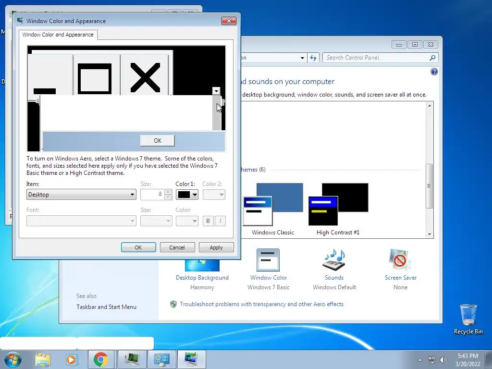Image resolution: width=492 pixels, height=369 pixels.
Task: Open the Color 1 black swatch dropdown
Action: (x=187, y=195)
